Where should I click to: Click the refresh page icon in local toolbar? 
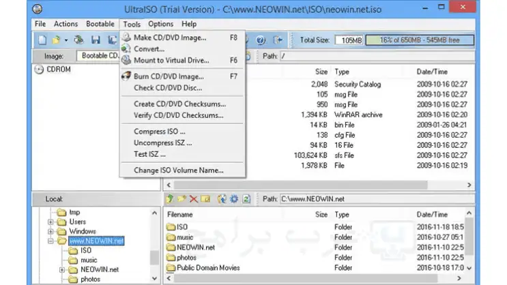pyautogui.click(x=246, y=199)
